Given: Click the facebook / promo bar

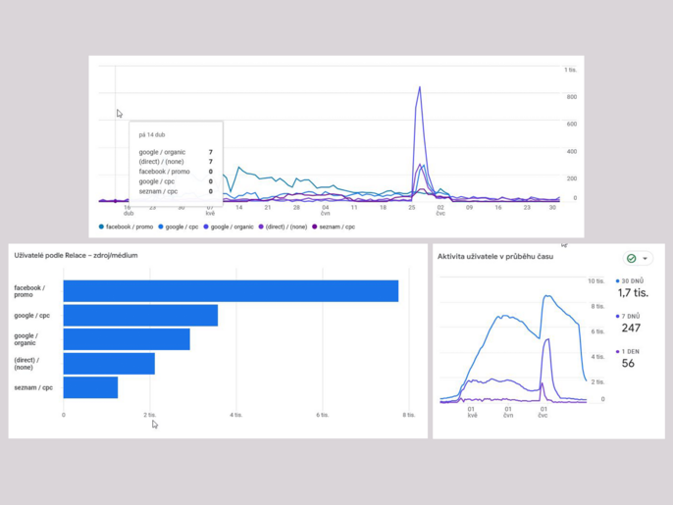Looking at the screenshot, I should tap(231, 291).
